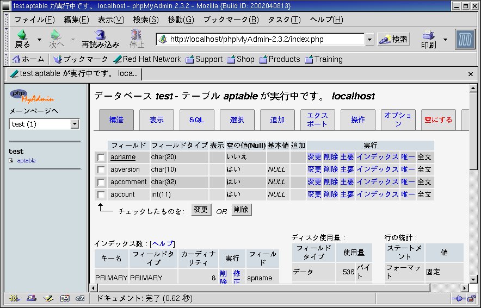Click the Reload (再読み込み) icon
The image size is (481, 308).
click(x=100, y=35)
